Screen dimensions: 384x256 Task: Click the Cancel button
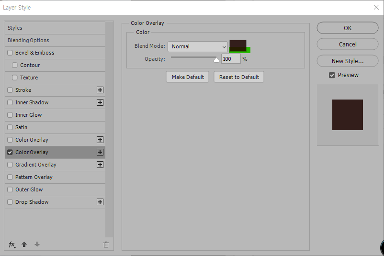click(348, 45)
